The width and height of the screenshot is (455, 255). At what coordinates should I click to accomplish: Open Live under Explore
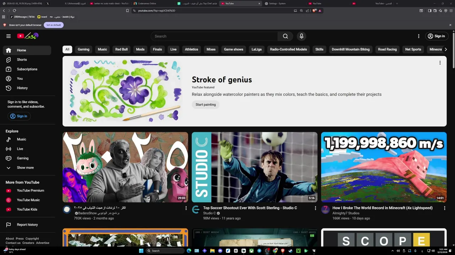(27, 149)
